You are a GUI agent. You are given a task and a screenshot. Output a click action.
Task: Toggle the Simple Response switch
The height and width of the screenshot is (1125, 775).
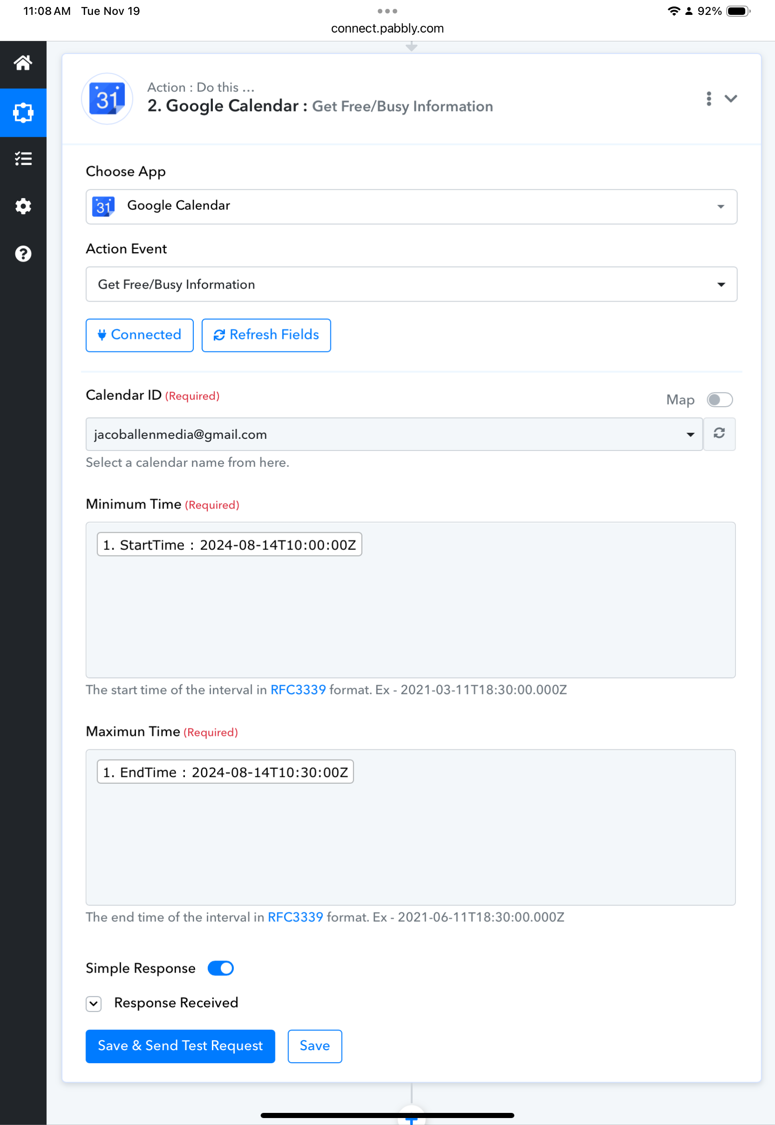click(x=220, y=968)
